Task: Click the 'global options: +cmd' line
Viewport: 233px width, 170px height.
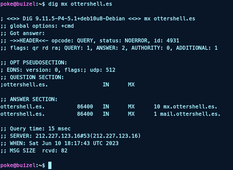Action: [37, 26]
